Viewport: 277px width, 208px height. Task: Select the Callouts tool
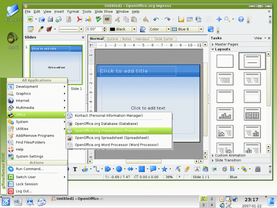click(x=153, y=169)
